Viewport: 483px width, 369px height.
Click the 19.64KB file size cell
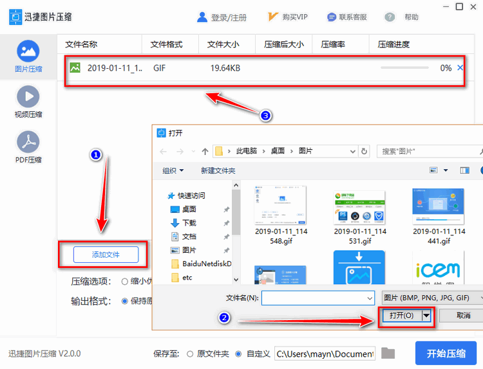point(225,68)
